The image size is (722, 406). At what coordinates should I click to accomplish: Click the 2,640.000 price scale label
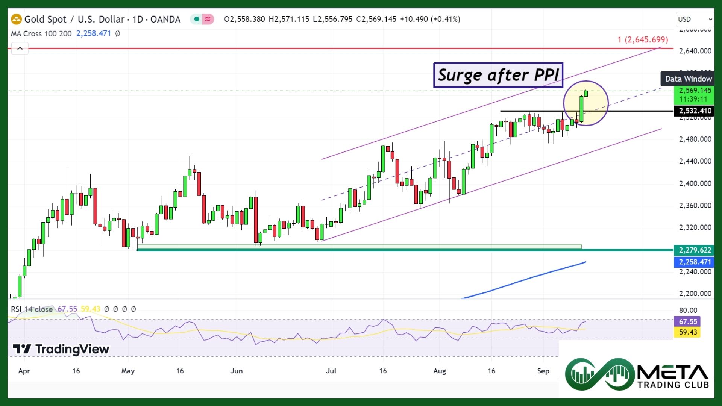tap(695, 51)
